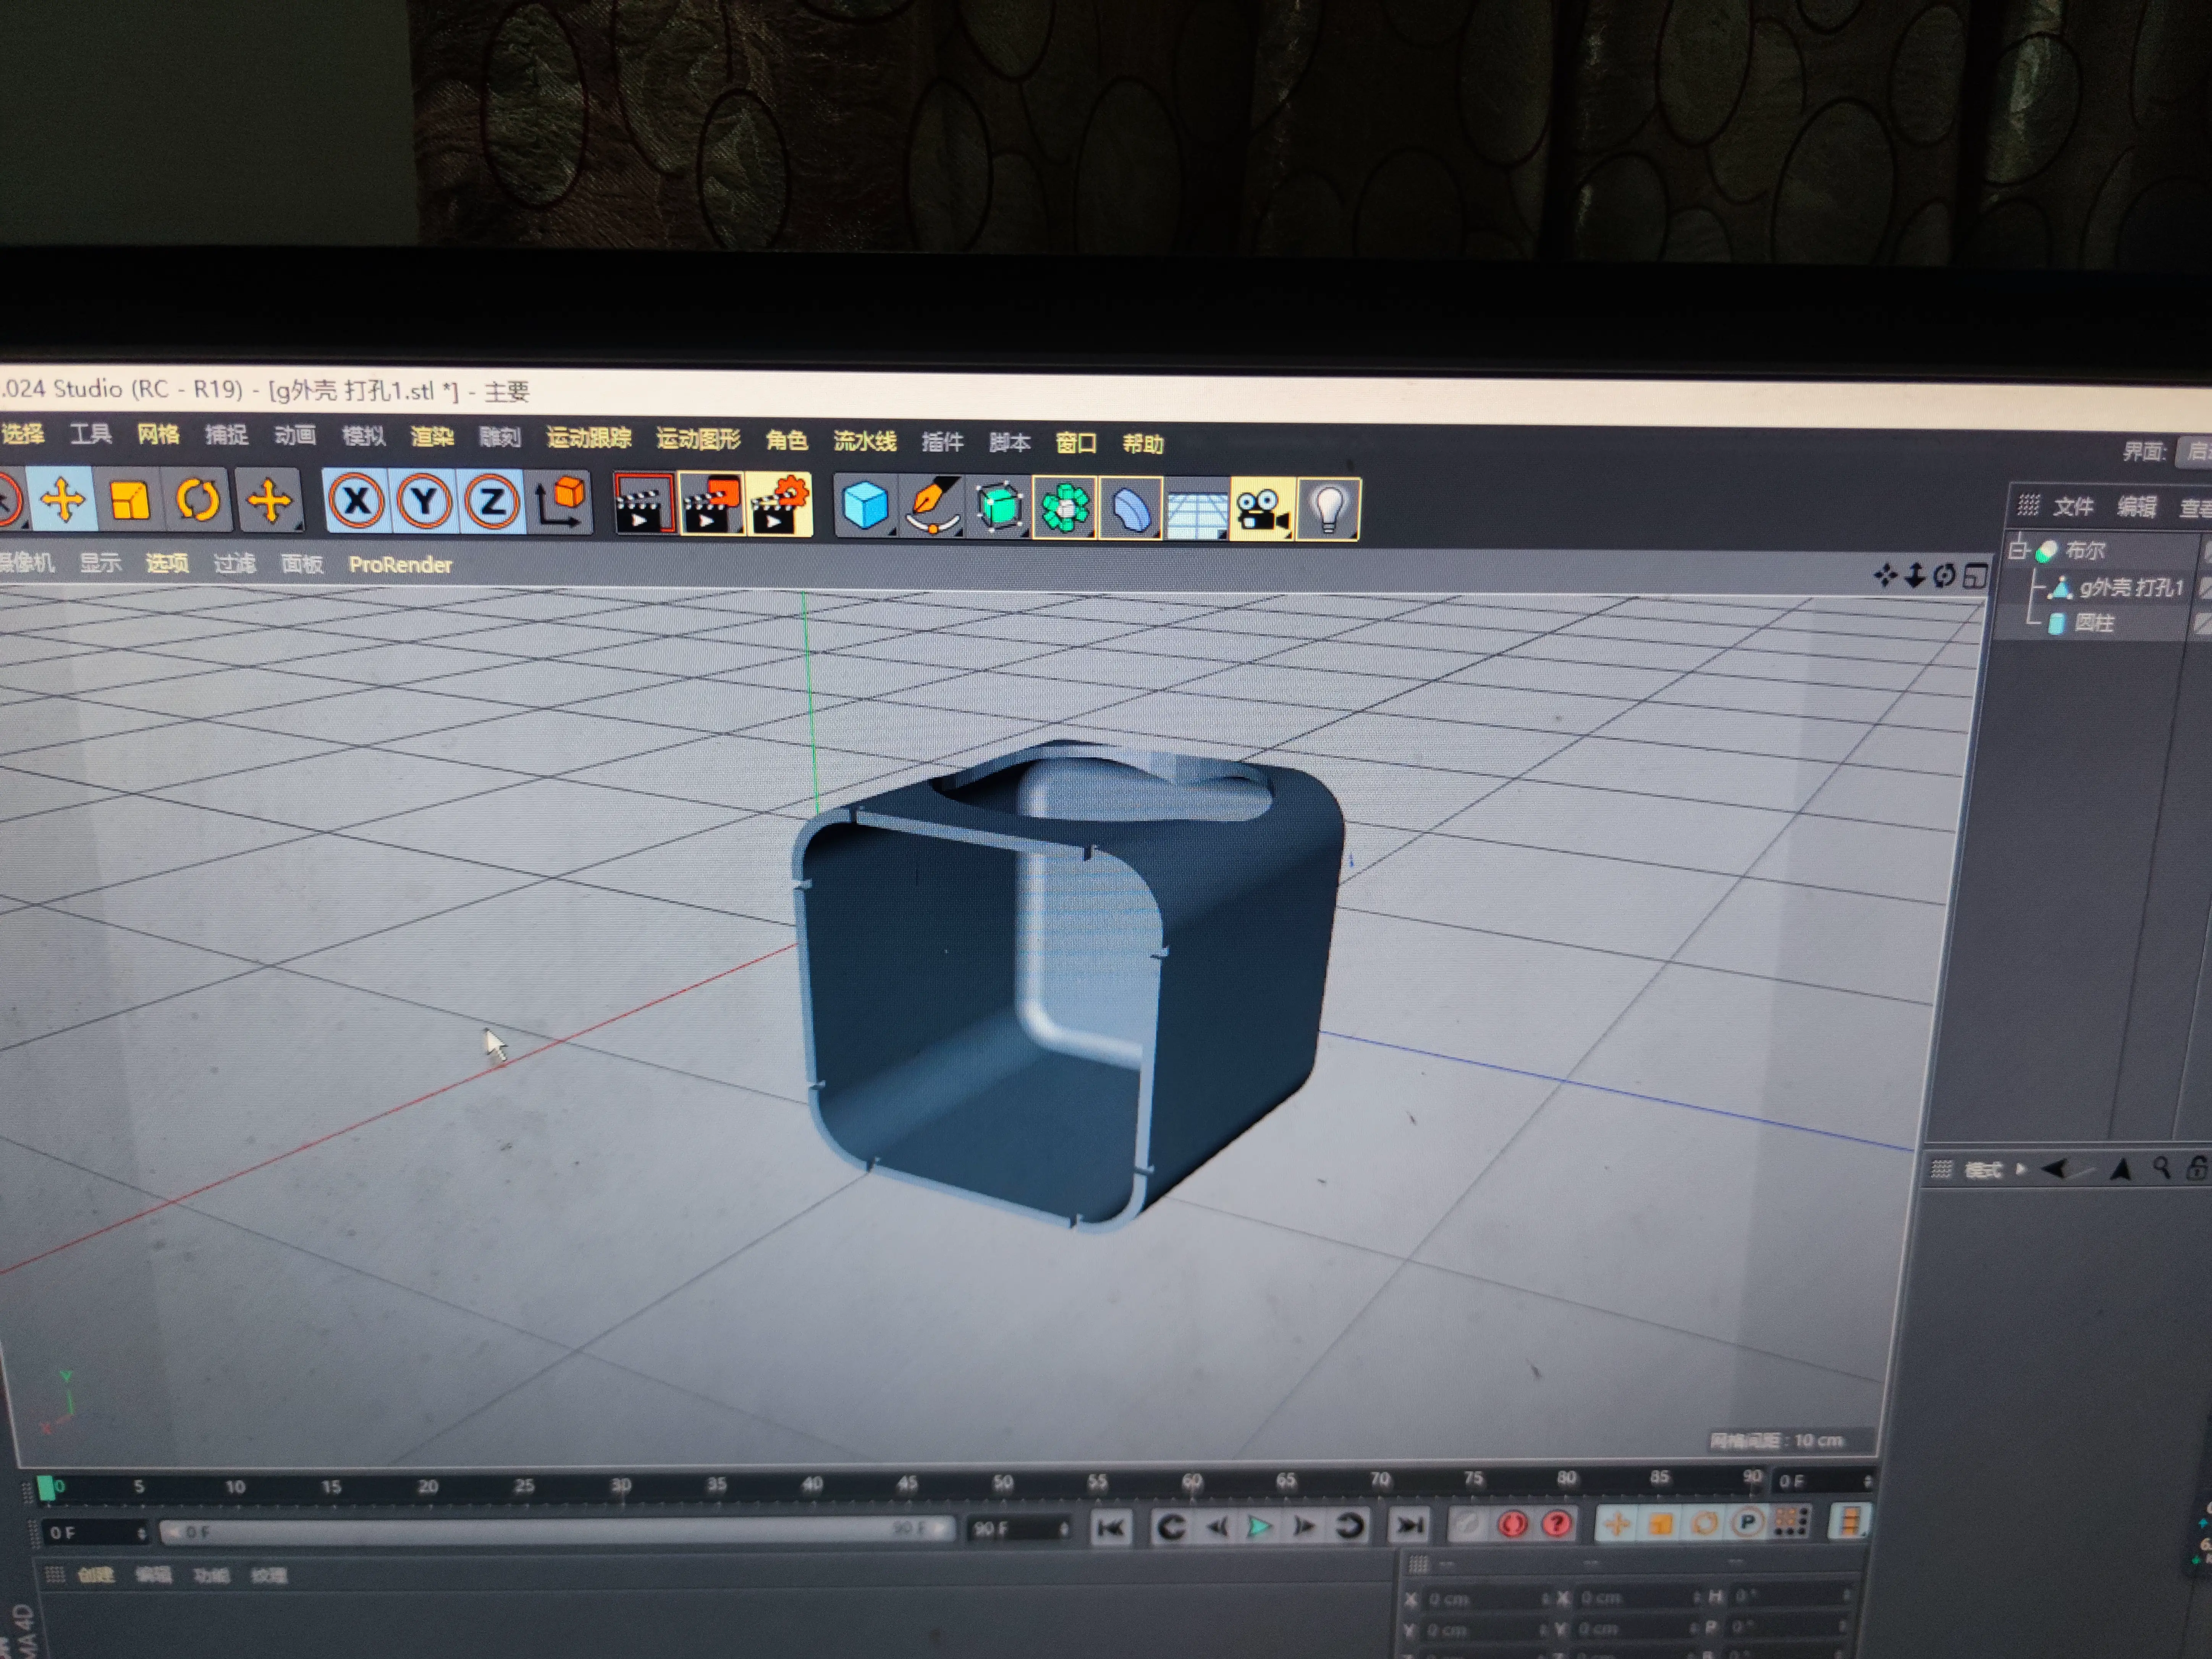Open the 选择 menu
The width and height of the screenshot is (2212, 1659).
pos(22,433)
